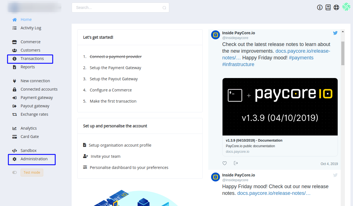Click the Invite your team user-plus icon

86,156
